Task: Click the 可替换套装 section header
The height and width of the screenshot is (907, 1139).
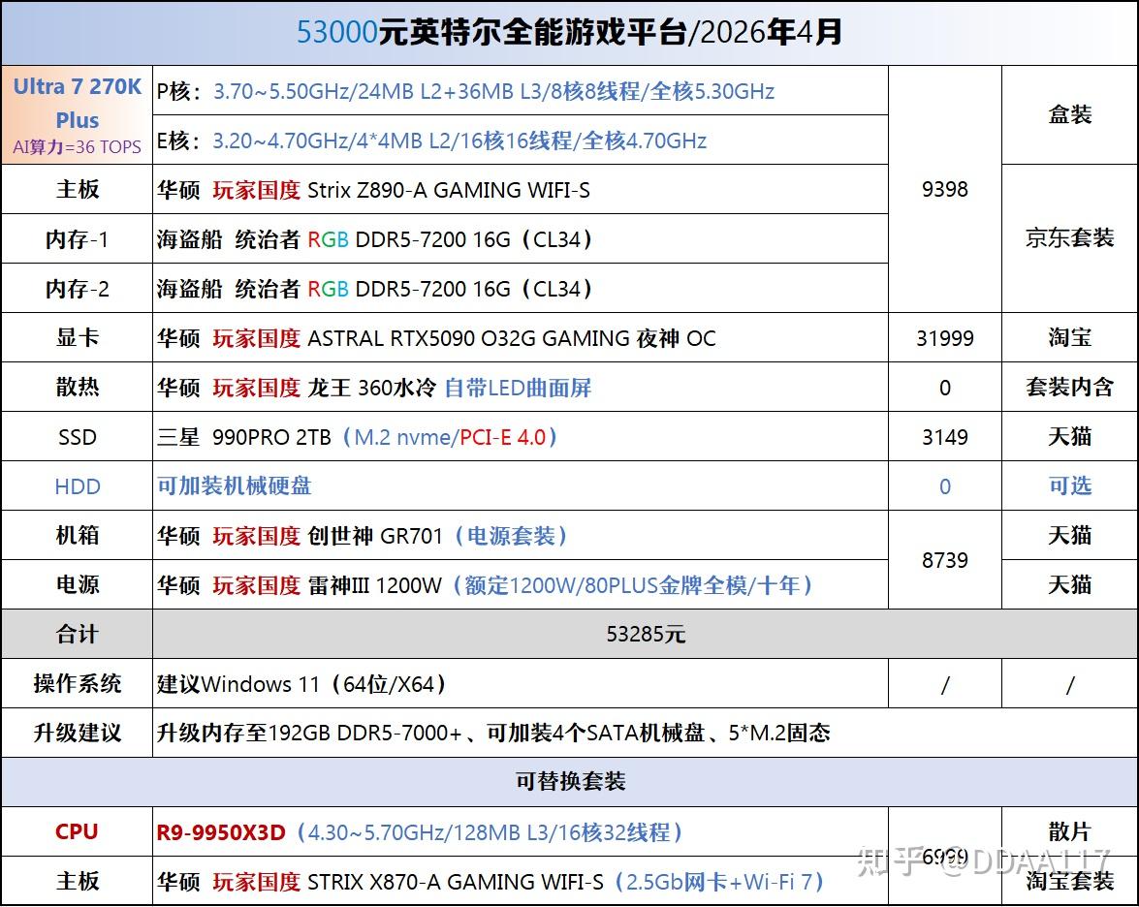Action: coord(570,782)
